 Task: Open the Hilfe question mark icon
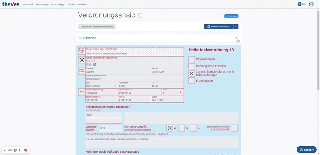[x=299, y=4]
